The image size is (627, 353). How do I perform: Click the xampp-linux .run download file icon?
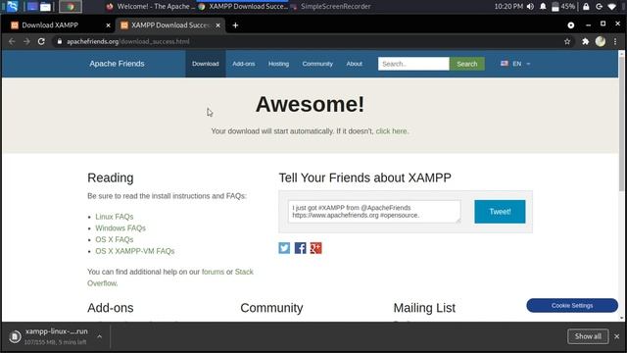click(x=15, y=336)
